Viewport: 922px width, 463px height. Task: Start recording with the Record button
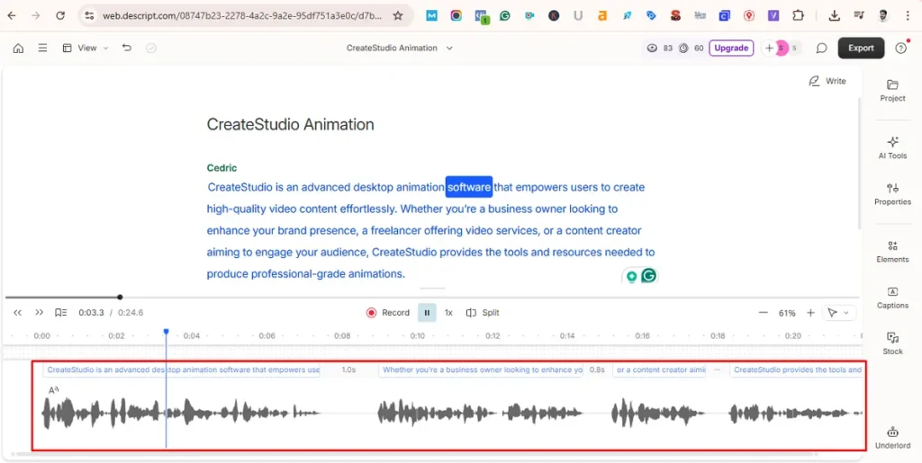coord(388,313)
